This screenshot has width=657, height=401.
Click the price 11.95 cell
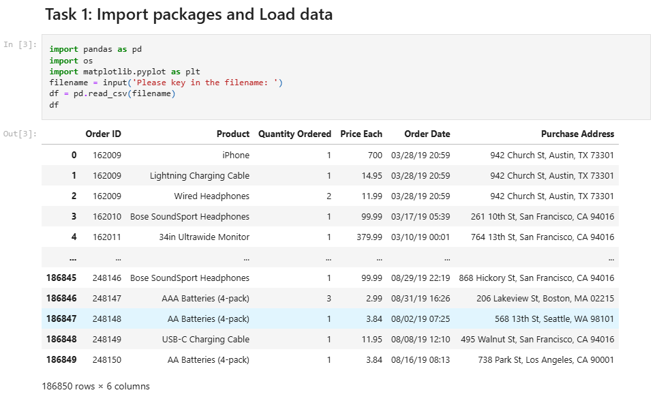371,340
